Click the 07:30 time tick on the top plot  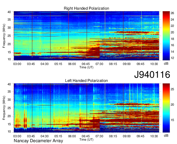click(99, 64)
